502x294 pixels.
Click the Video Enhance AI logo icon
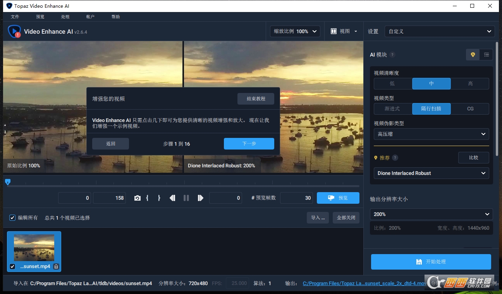14,31
